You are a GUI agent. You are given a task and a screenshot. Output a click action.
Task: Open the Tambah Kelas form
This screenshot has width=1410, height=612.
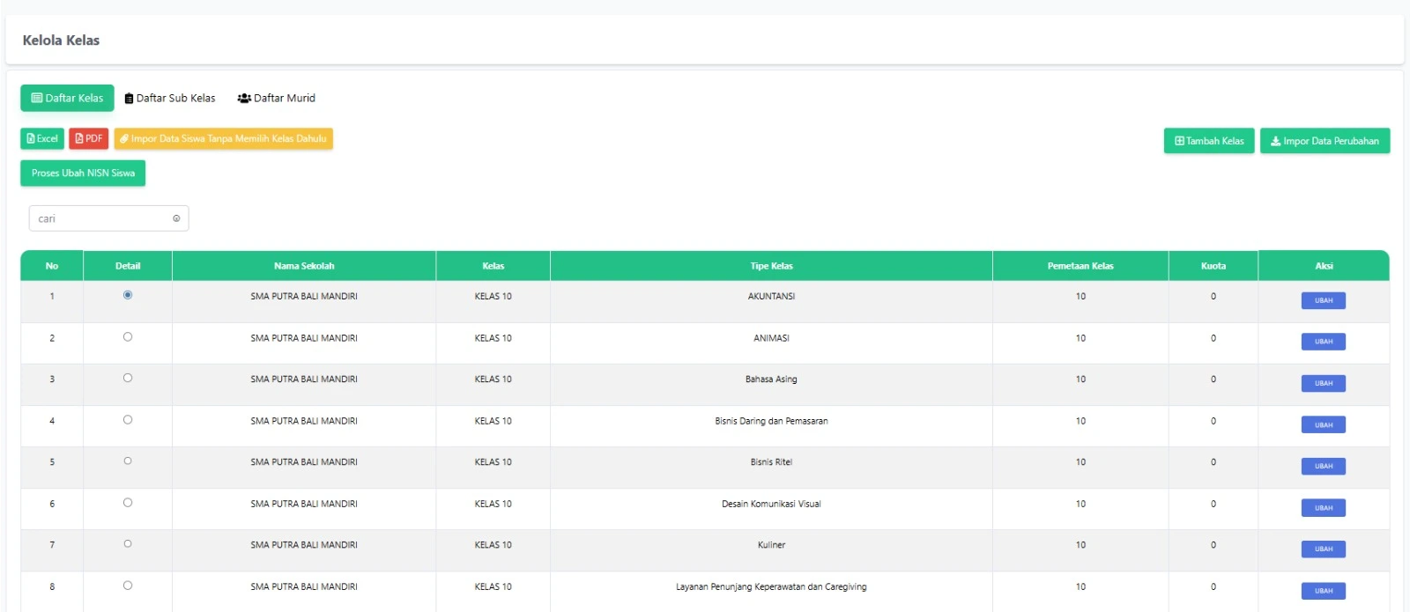coord(1208,141)
